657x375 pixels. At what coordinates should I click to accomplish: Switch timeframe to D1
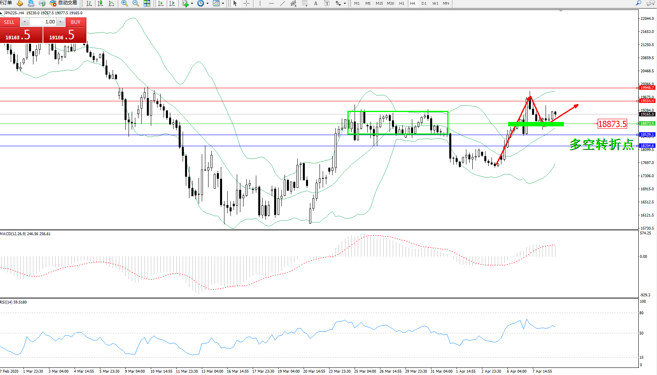click(424, 4)
